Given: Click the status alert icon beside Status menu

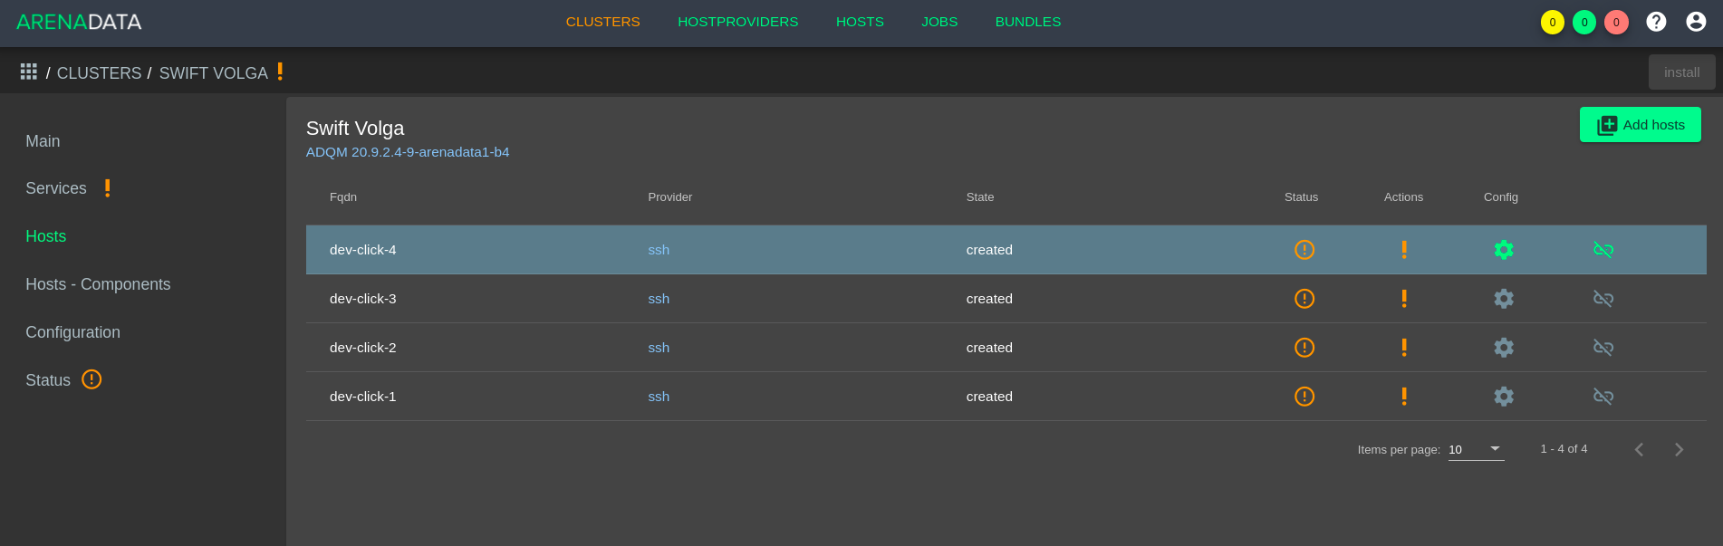Looking at the screenshot, I should point(91,379).
